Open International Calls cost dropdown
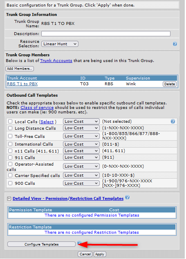Viewport: 186px width, 259px height. tap(81, 144)
